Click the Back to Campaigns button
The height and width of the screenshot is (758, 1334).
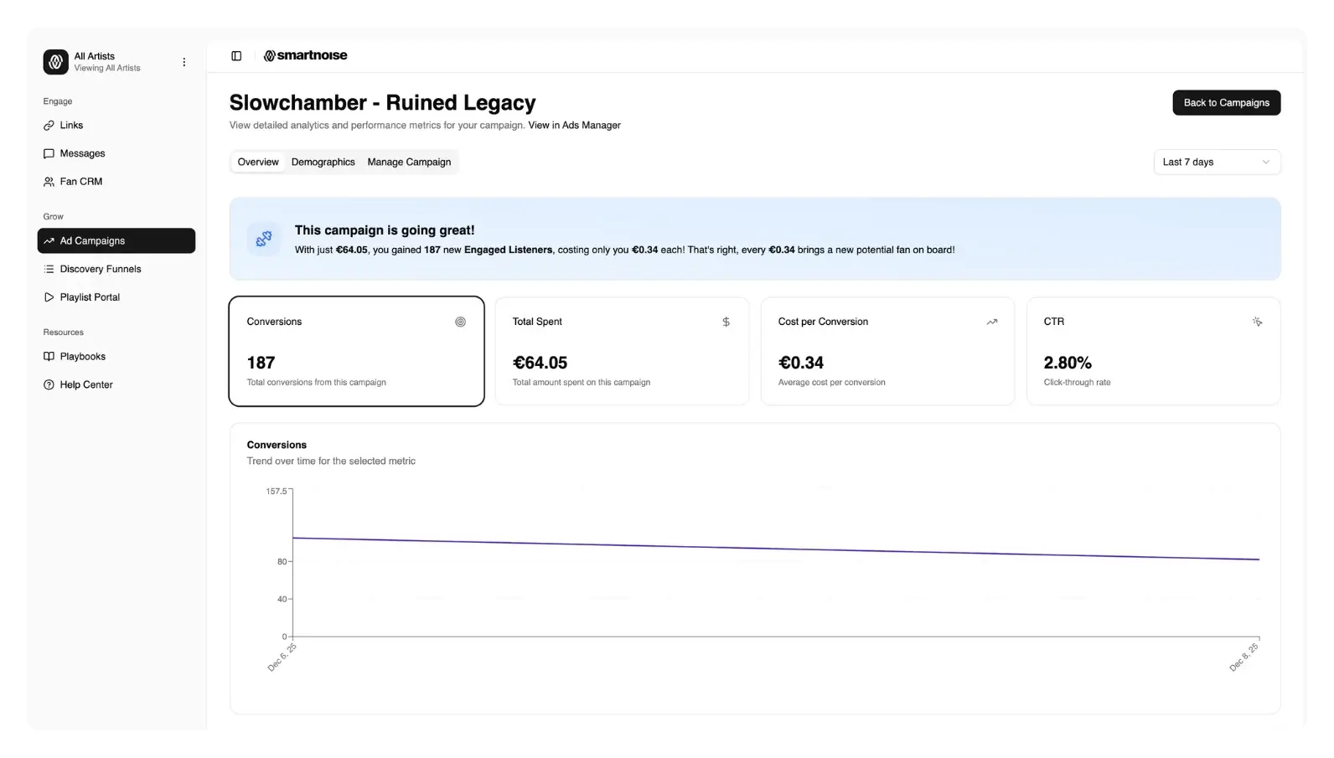1225,103
